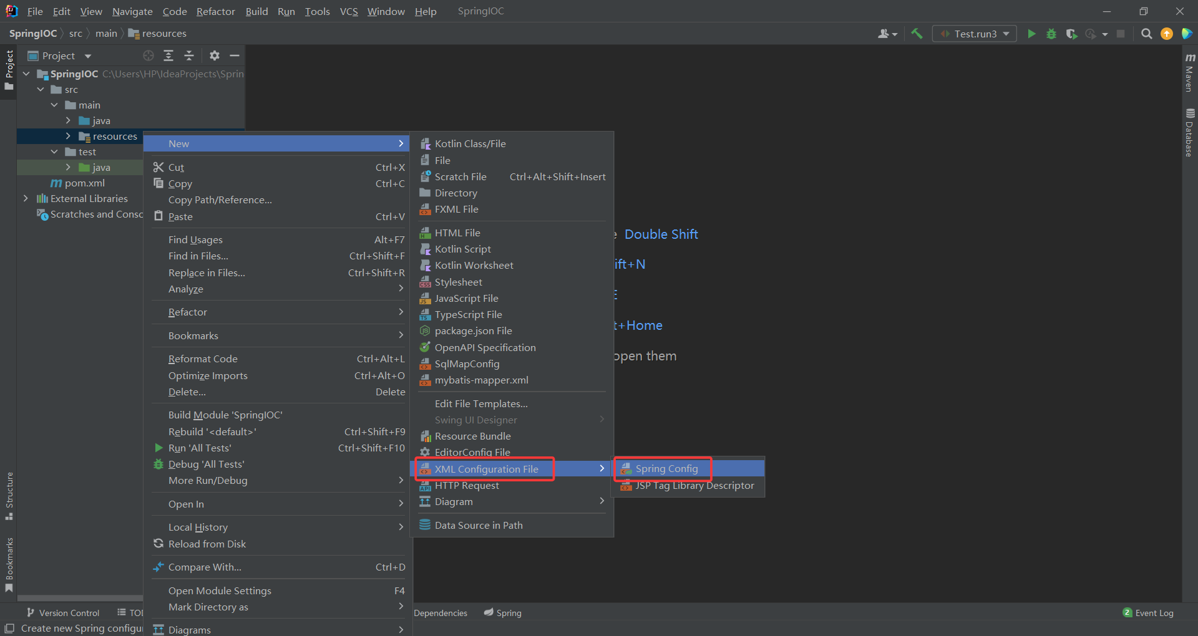The width and height of the screenshot is (1198, 636).
Task: Select HTML File in New menu
Action: (x=512, y=233)
